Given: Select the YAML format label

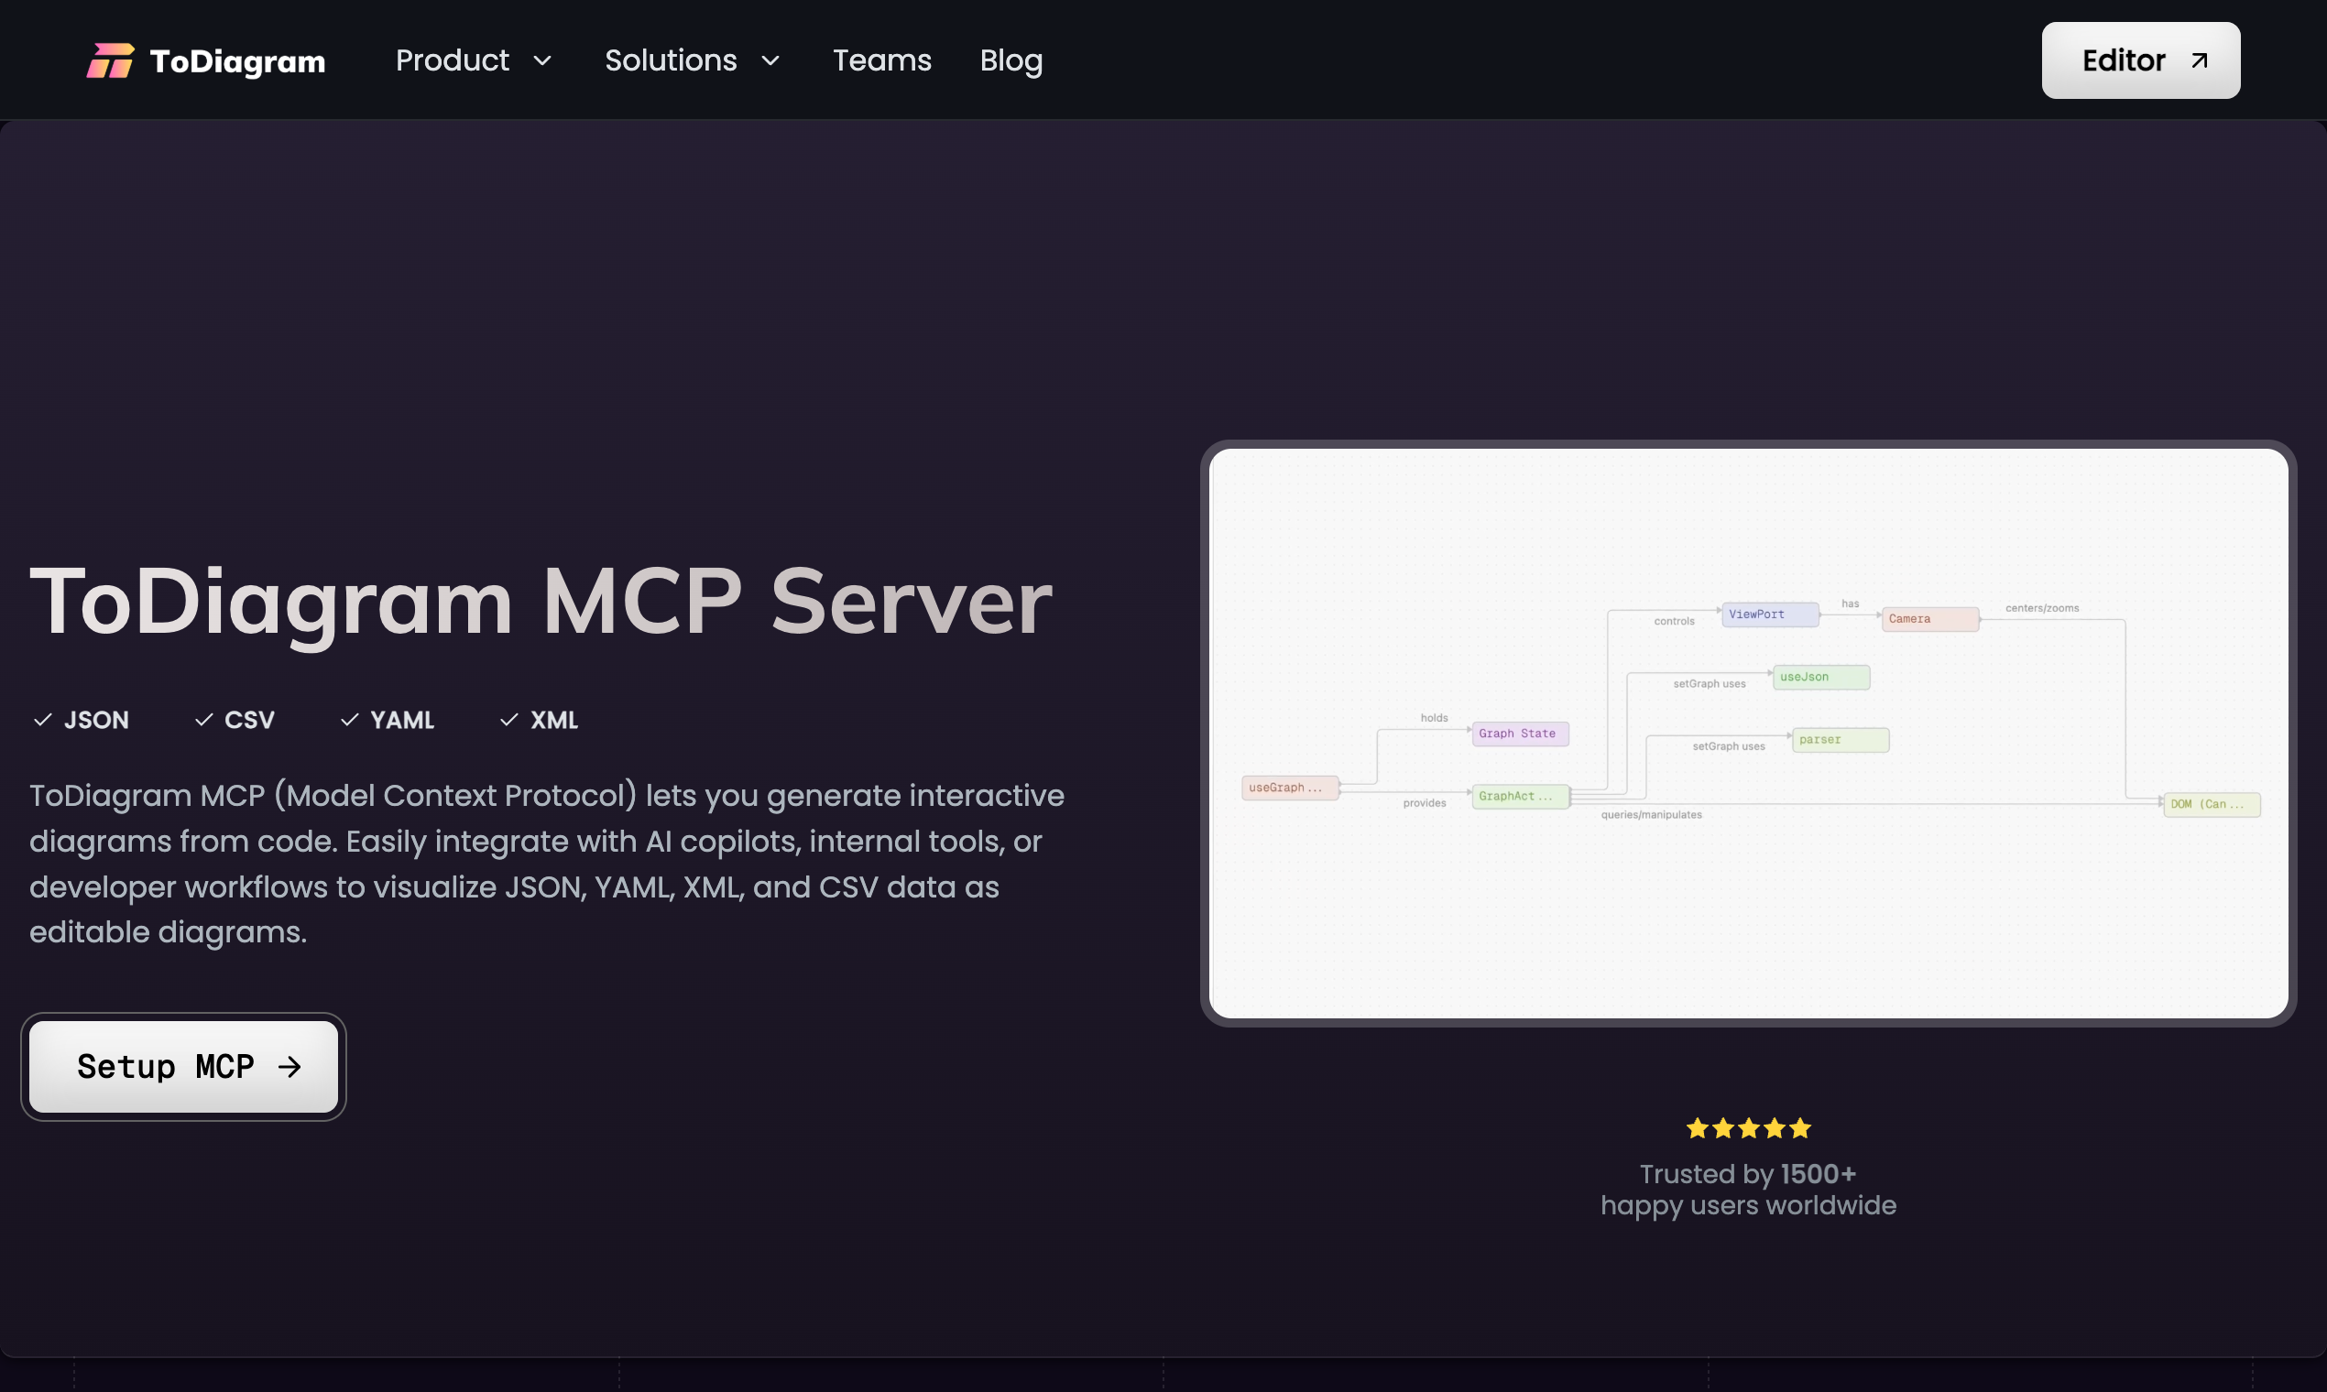Looking at the screenshot, I should 401,720.
